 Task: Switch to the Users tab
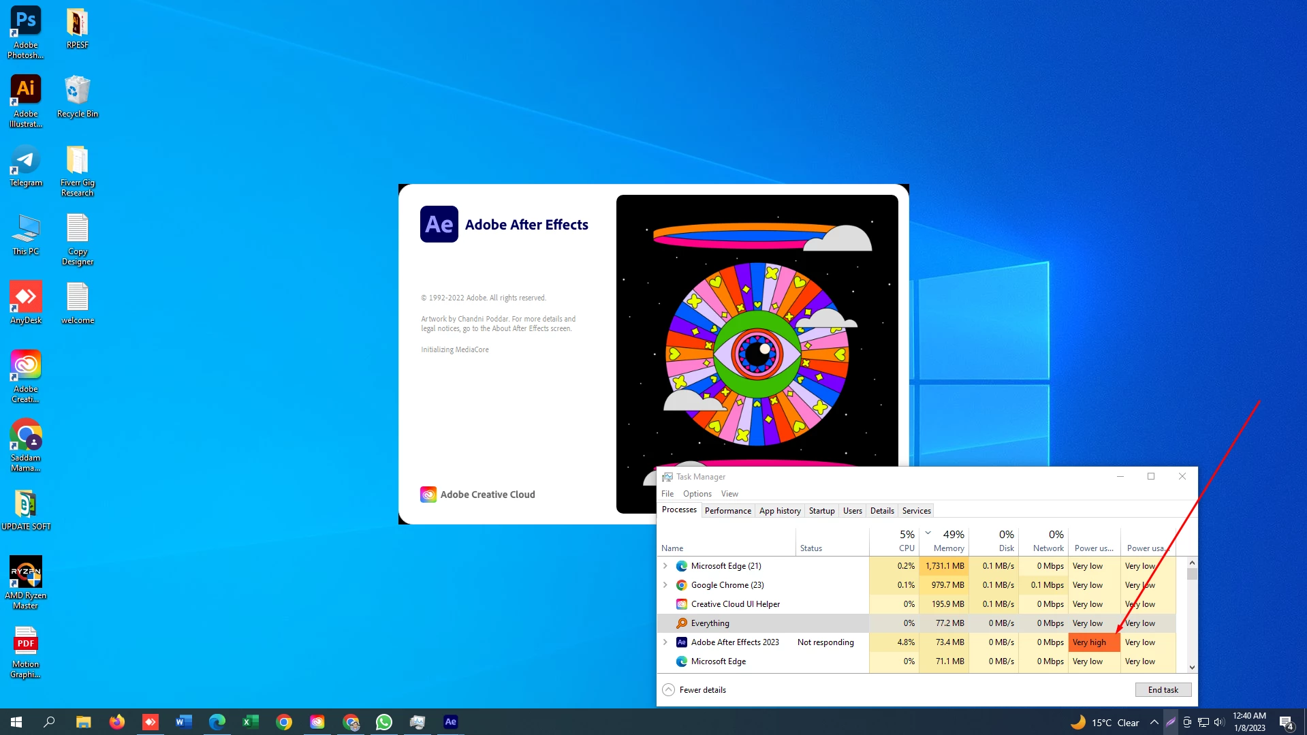(852, 511)
